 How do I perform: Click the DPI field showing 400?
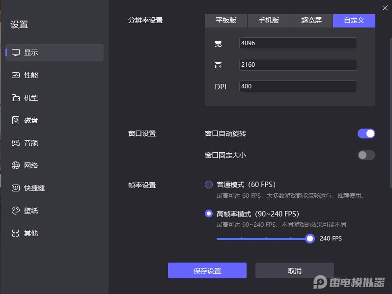tap(298, 86)
